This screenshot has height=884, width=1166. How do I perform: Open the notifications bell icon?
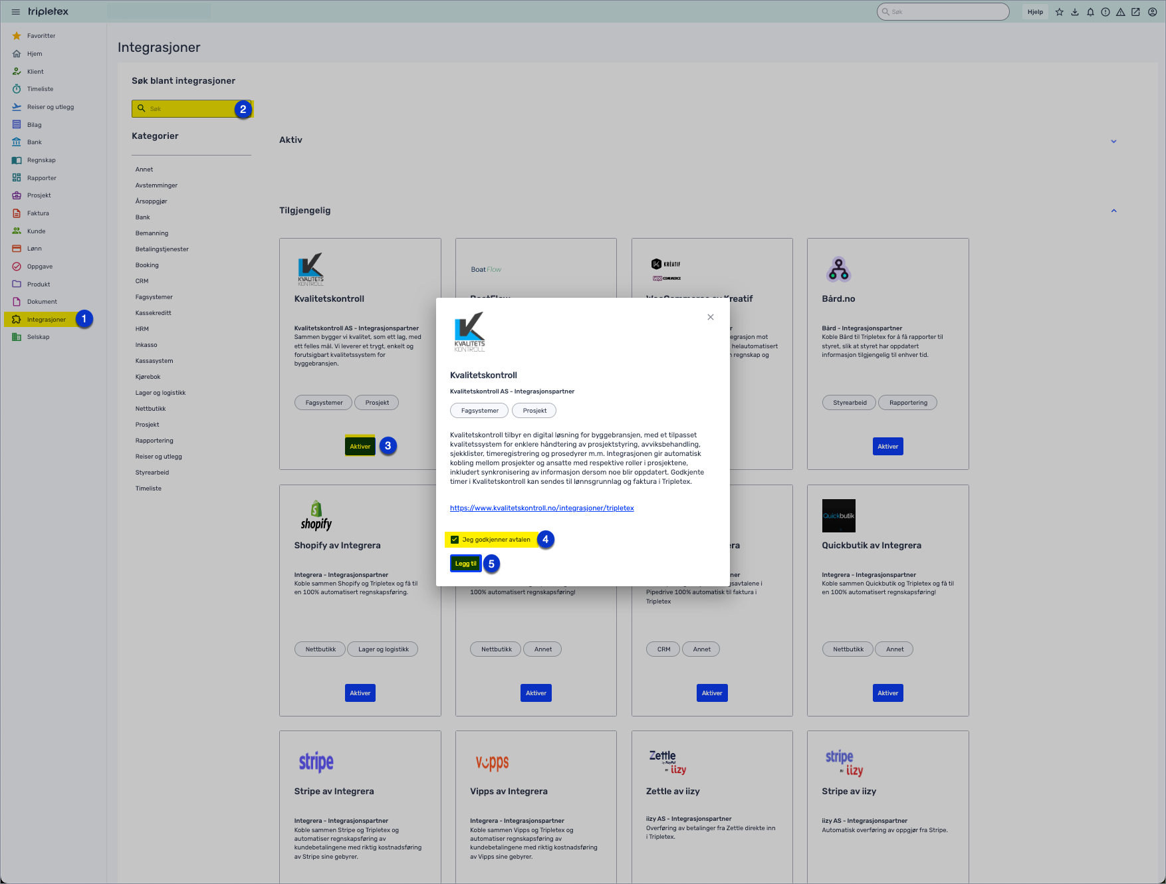[x=1090, y=12]
